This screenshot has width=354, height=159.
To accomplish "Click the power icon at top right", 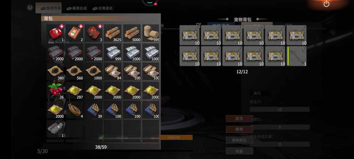I will pyautogui.click(x=327, y=4).
